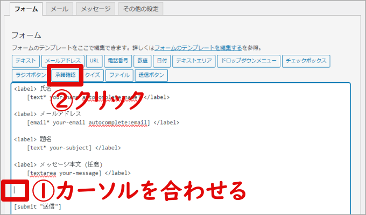Insert a チェックボックス tag
366x215 pixels.
(306, 61)
